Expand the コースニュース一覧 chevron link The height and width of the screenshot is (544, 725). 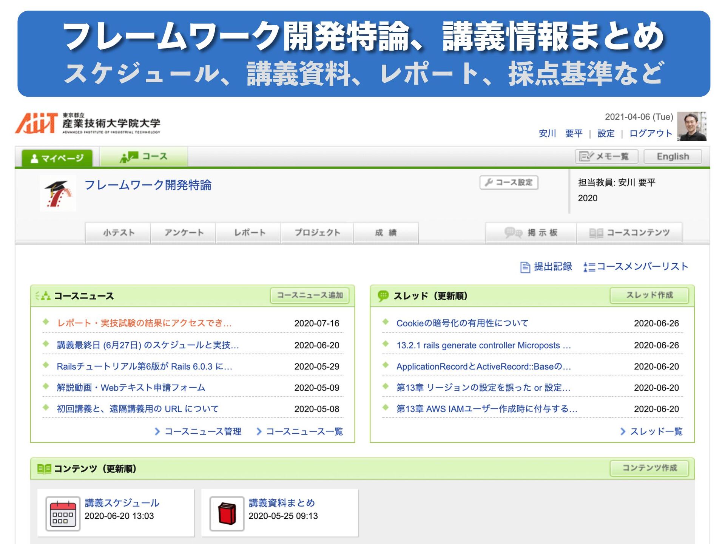300,431
